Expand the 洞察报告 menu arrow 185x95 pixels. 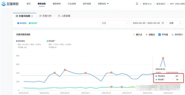point(108,4)
